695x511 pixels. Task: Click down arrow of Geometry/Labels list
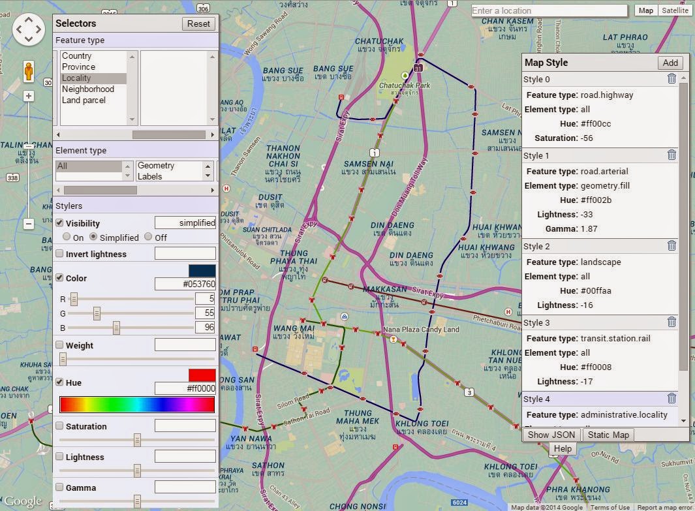click(208, 176)
